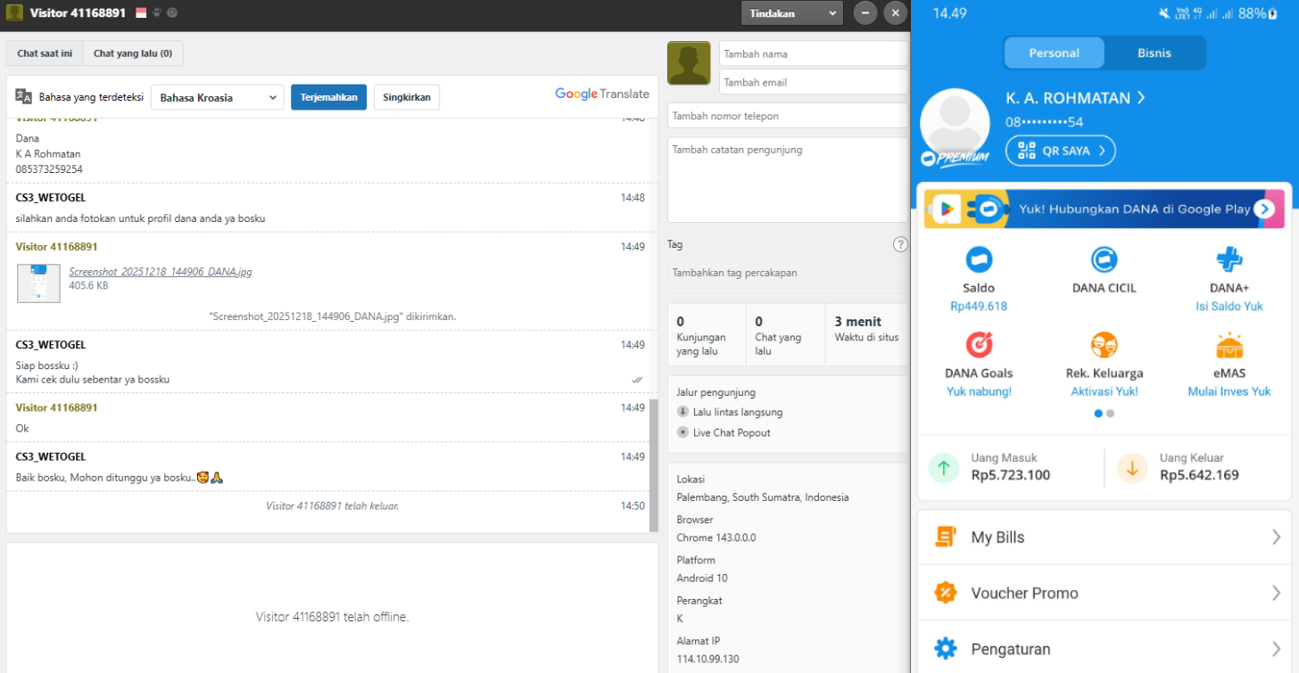
Task: Click the second carousel page dot
Action: click(x=1110, y=414)
